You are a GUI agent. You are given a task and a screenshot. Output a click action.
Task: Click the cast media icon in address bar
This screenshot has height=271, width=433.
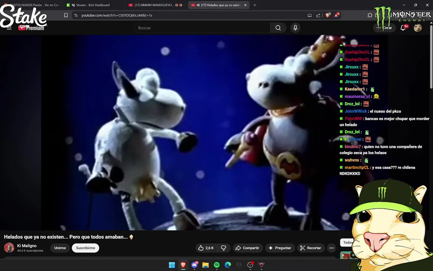pos(309,15)
